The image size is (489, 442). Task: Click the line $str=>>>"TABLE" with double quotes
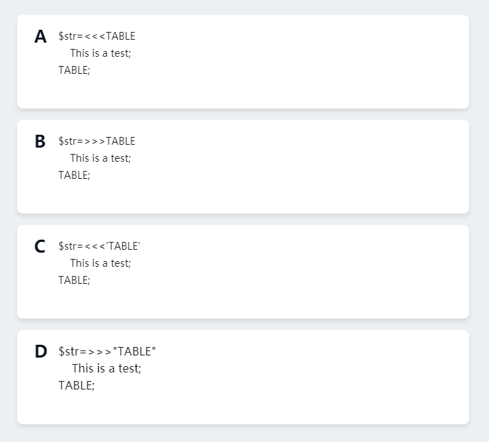(107, 351)
